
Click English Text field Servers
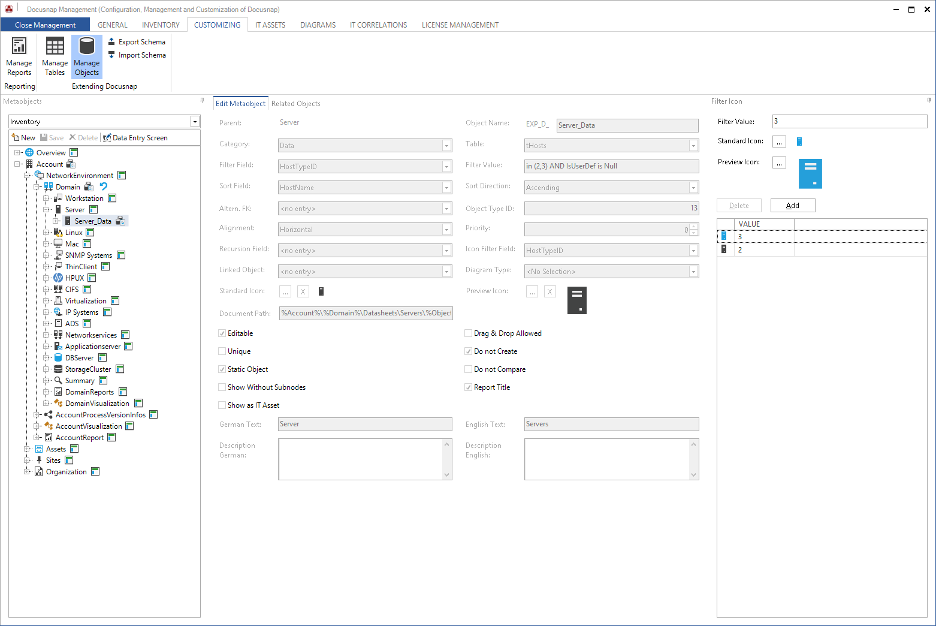click(x=612, y=424)
